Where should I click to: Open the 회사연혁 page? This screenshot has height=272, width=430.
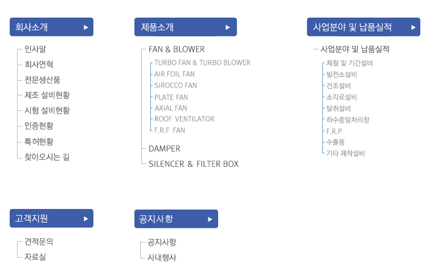click(39, 65)
